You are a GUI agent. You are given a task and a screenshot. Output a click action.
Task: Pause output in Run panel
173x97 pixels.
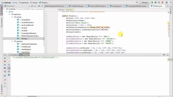tap(5, 65)
